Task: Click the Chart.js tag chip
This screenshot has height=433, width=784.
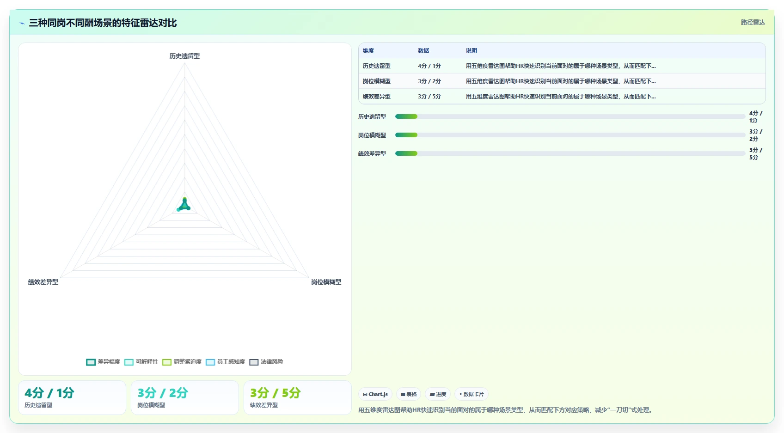Action: point(375,394)
